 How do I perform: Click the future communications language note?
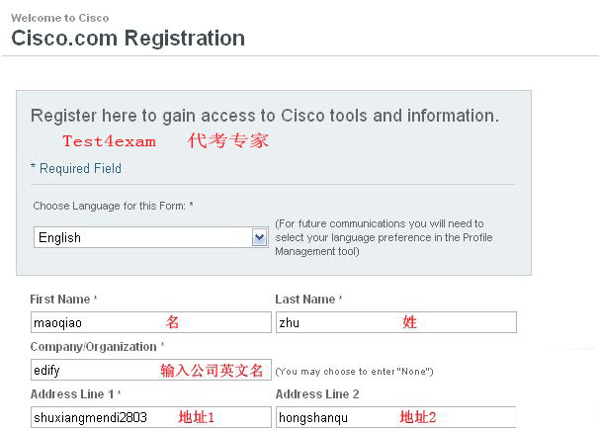pos(384,237)
